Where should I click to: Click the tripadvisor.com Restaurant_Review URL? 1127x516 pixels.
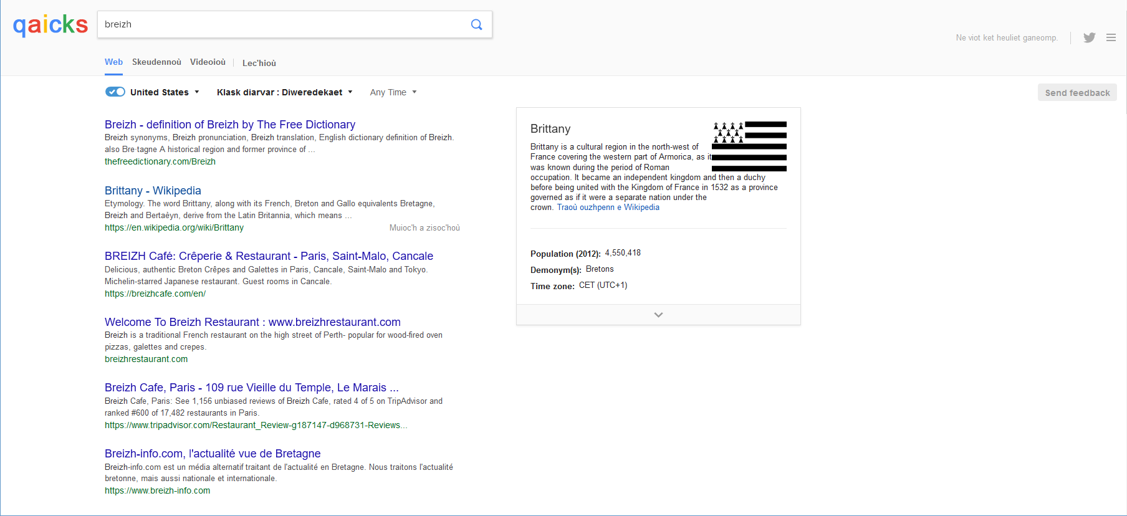256,425
